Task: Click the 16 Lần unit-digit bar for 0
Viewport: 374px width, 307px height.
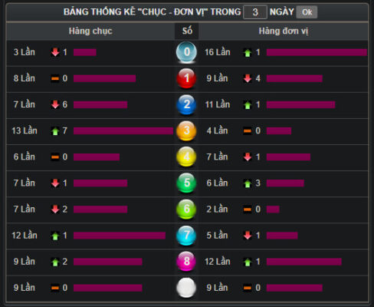Action: coord(317,52)
